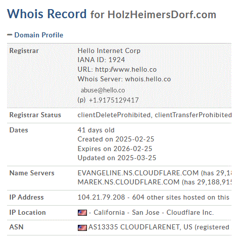Click the IANA ID: 1924 text
The image size is (232, 239).
click(x=101, y=60)
